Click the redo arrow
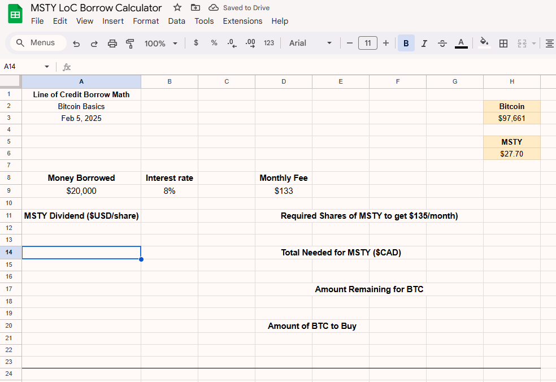The height and width of the screenshot is (382, 556). 94,44
